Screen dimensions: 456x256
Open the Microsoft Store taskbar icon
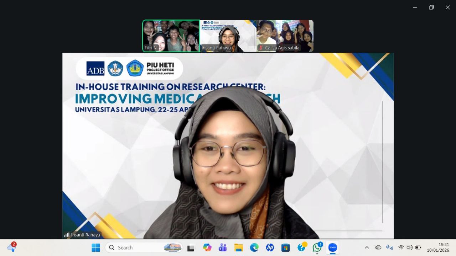click(285, 247)
